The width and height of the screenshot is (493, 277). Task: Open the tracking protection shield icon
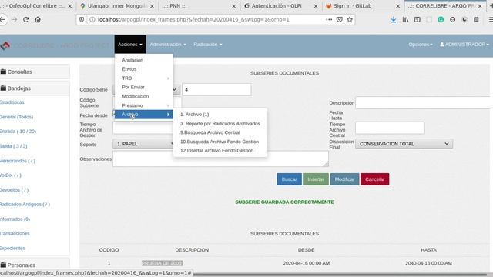82,19
